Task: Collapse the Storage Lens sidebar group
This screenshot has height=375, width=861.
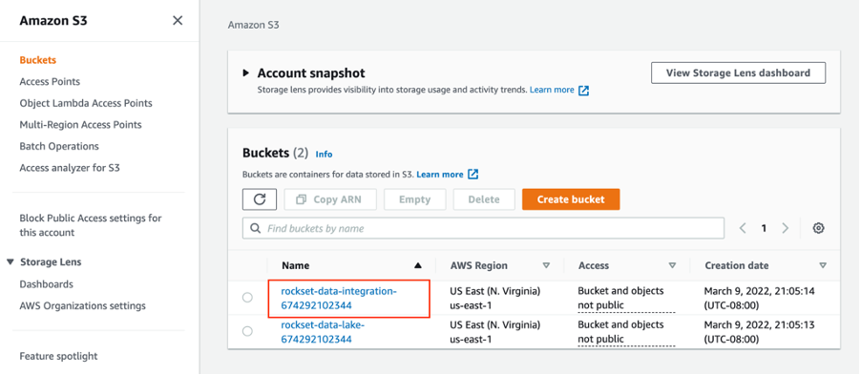Action: (10, 261)
